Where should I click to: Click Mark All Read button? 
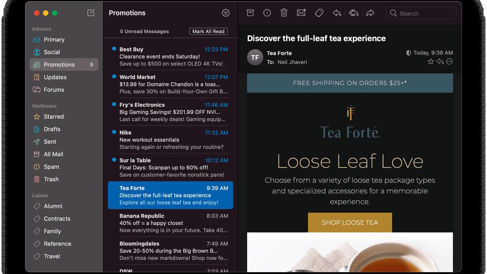208,31
